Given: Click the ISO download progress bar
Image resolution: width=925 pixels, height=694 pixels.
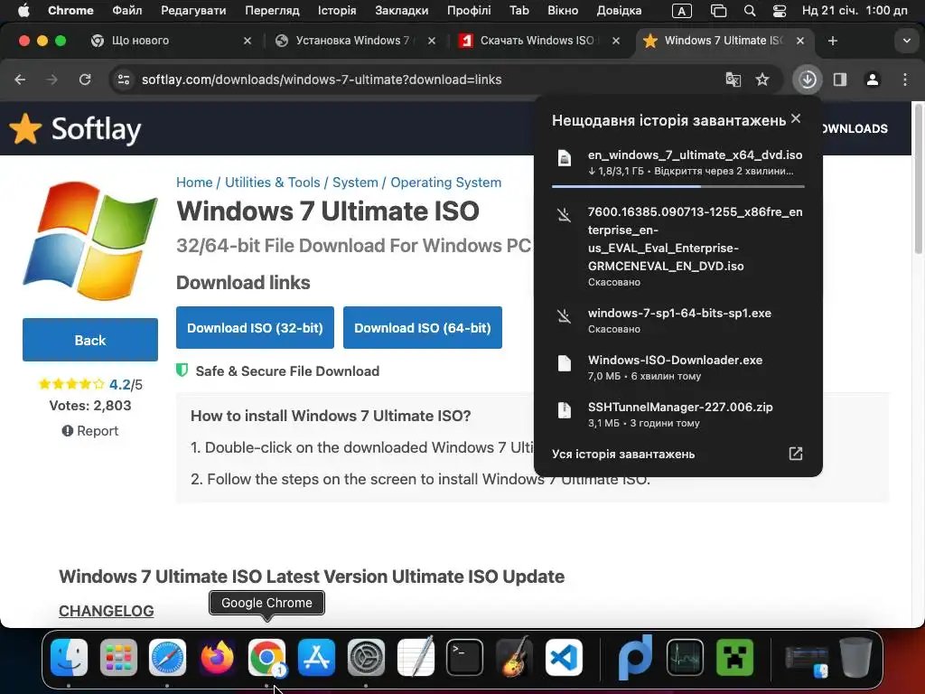Looking at the screenshot, I should 677,186.
